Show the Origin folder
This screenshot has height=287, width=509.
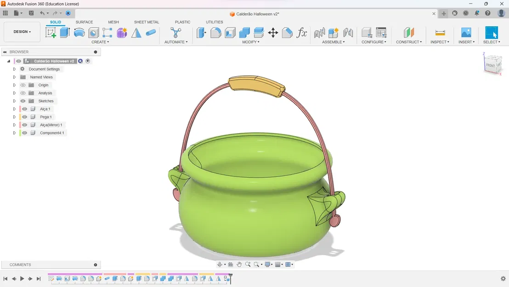23,85
